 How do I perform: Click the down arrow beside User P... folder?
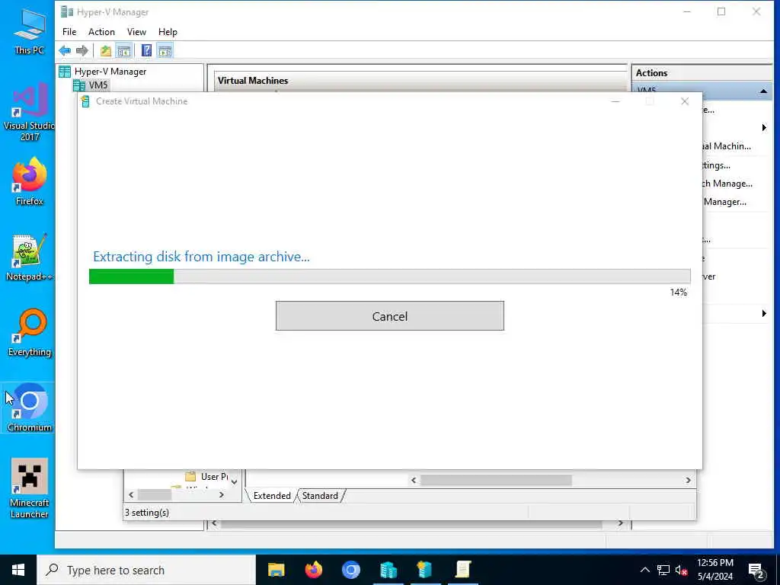pyautogui.click(x=235, y=481)
